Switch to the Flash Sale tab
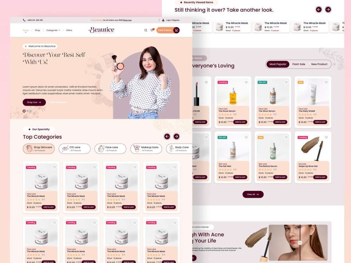Image resolution: width=351 pixels, height=263 pixels. pos(299,64)
